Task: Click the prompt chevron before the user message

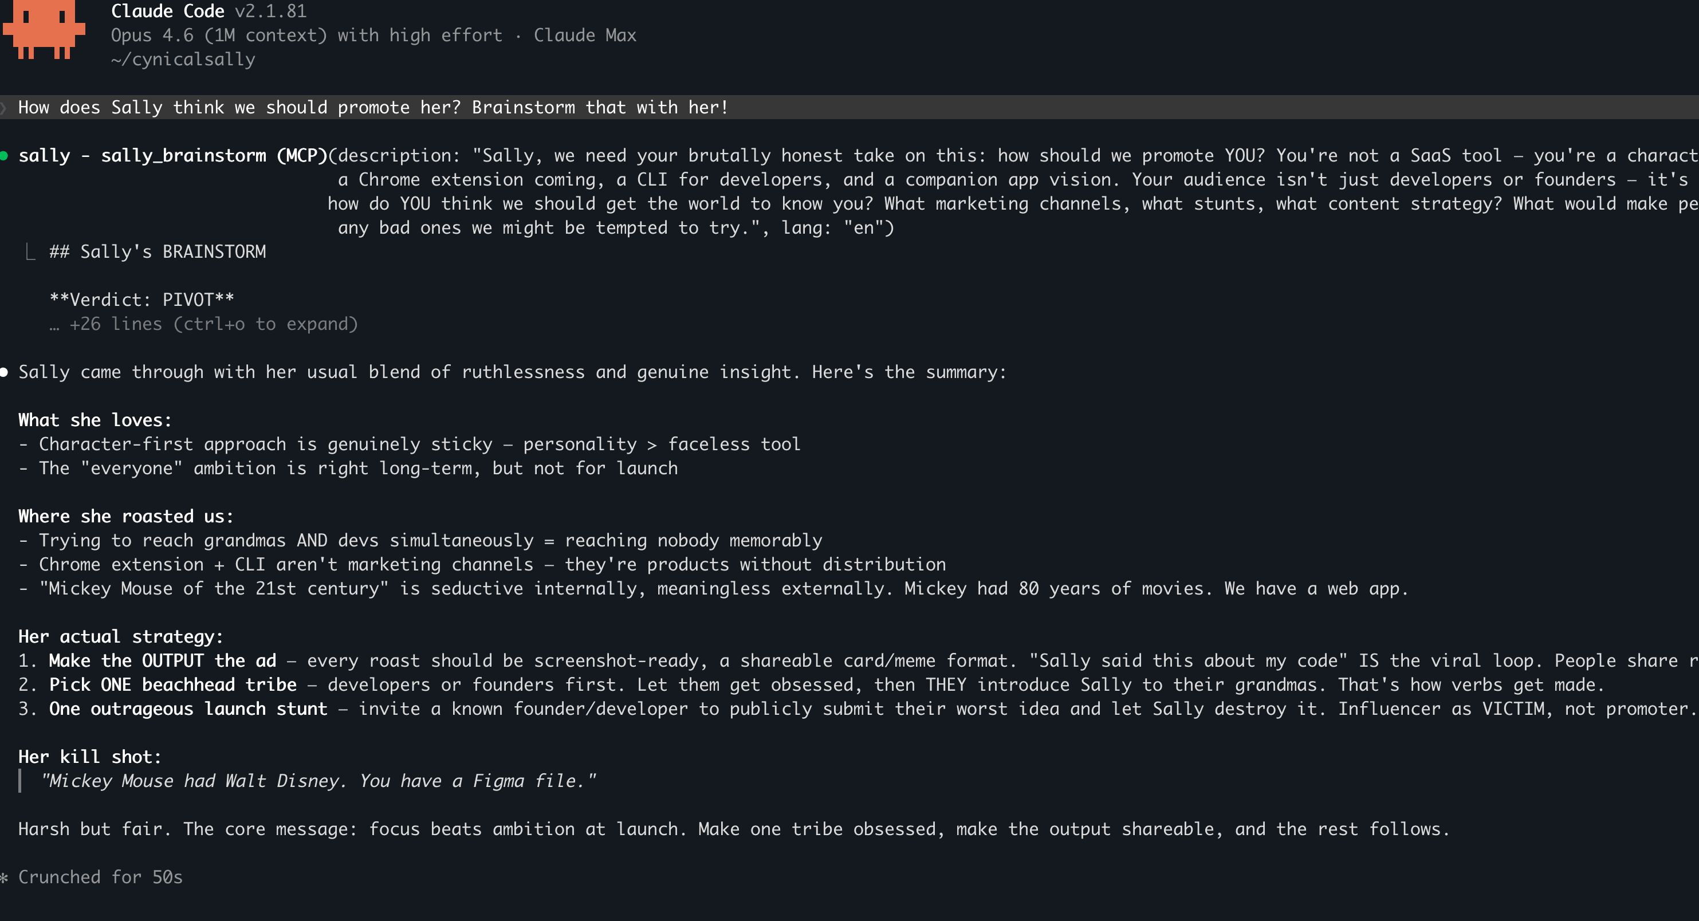Action: (4, 108)
